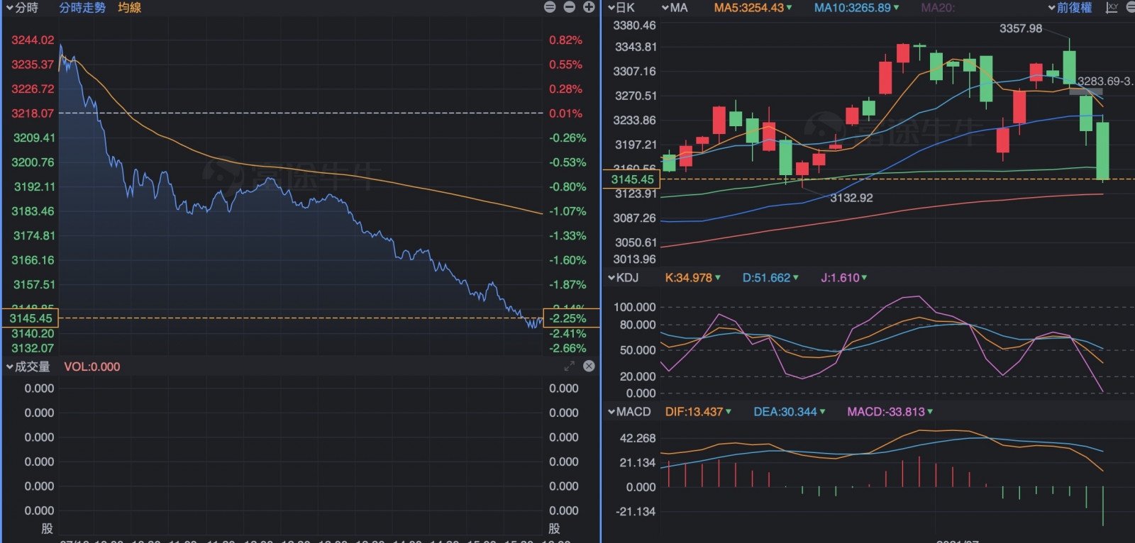Toggle the MA5 moving average line

pos(752,8)
